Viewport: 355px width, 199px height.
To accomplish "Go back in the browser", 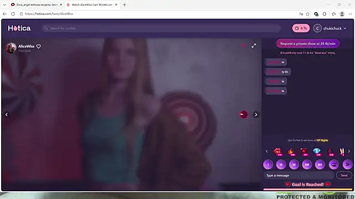I will click(x=4, y=14).
